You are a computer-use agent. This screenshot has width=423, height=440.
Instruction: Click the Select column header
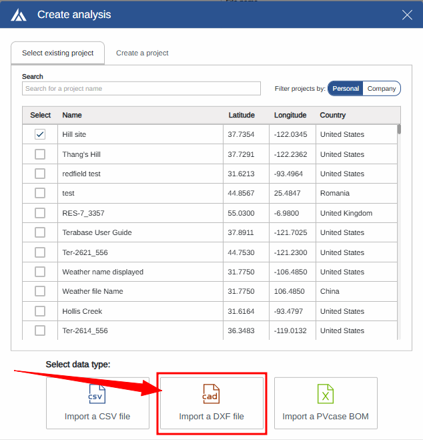coord(41,115)
